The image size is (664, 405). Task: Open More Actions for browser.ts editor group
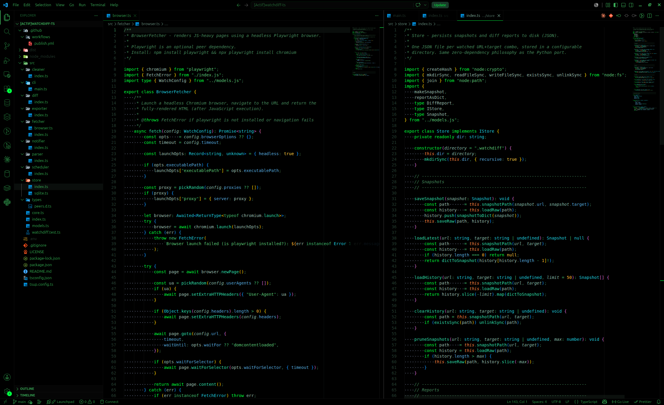point(377,16)
